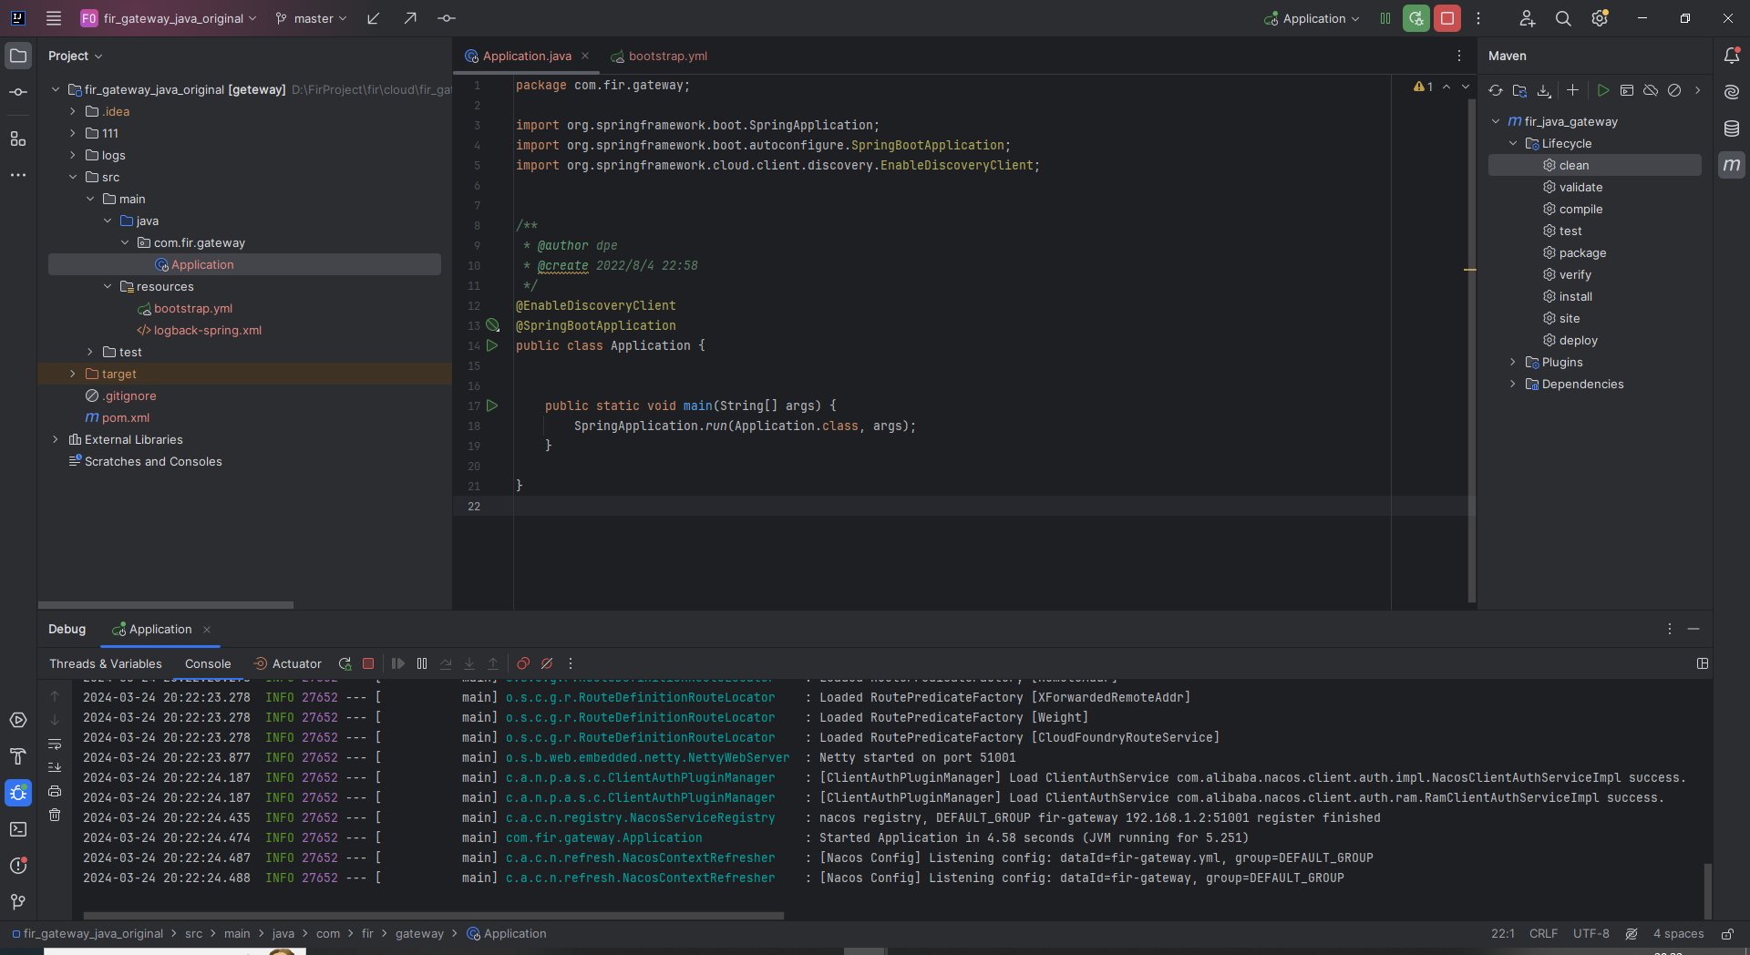
Task: Switch to the Actuator tab
Action: point(287,663)
